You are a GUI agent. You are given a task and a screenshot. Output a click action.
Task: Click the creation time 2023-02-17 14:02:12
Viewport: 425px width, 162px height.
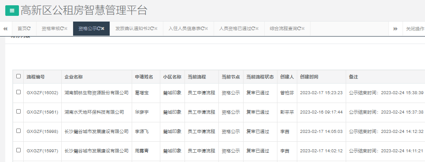[x=321, y=151]
